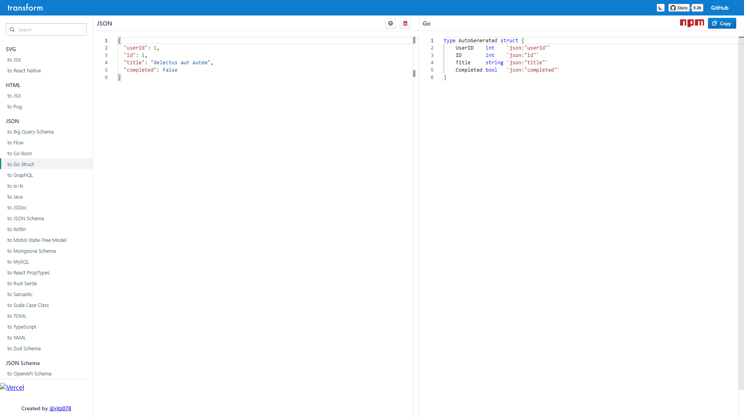This screenshot has height=418, width=744.
Task: Choose JSON to TOML
Action: click(x=46, y=316)
